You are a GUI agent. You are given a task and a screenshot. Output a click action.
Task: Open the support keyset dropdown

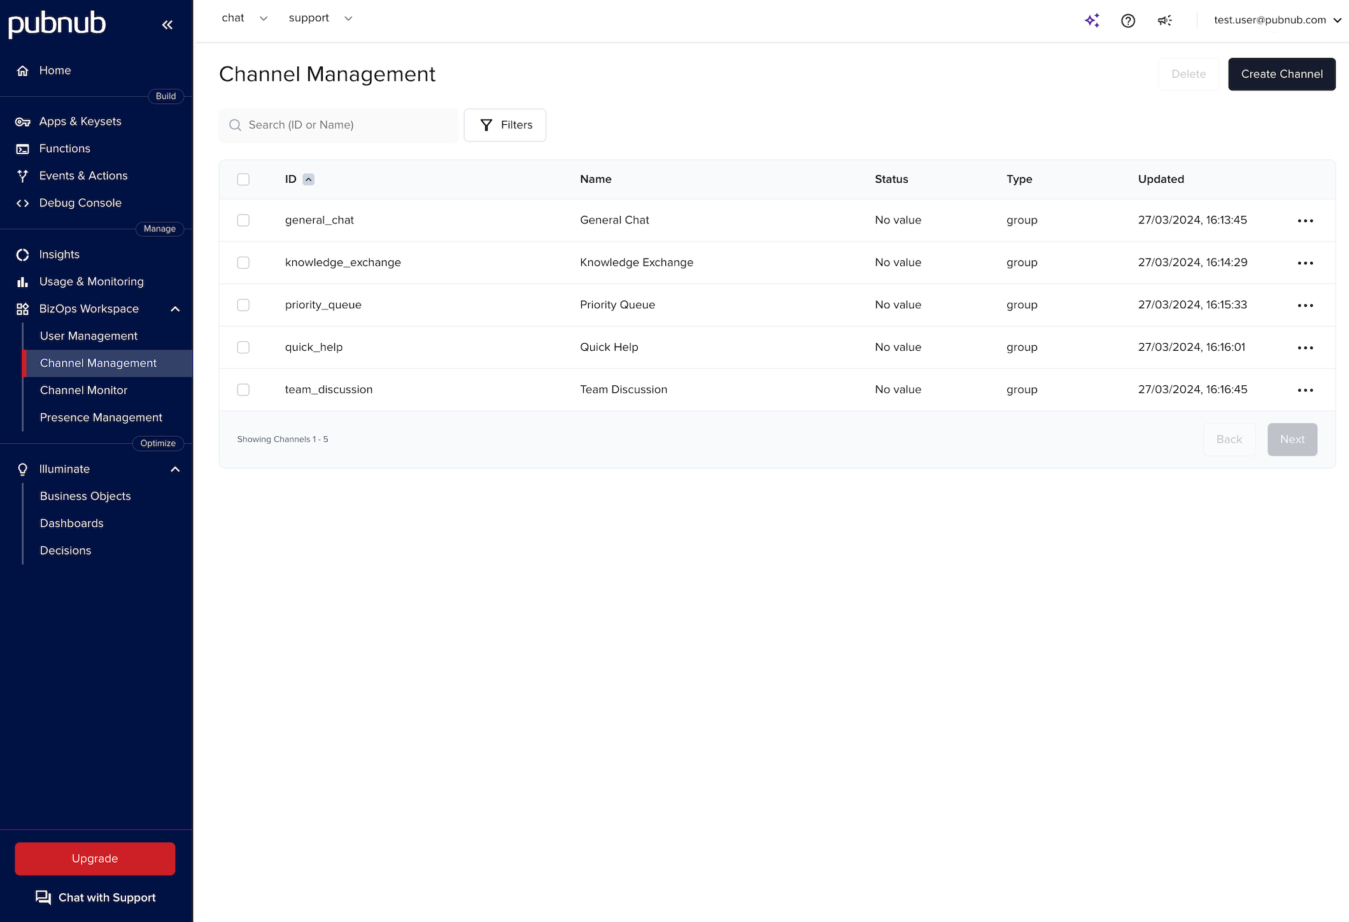click(x=320, y=18)
